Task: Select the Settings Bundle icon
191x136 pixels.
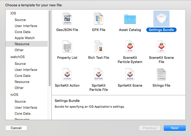Action: [161, 19]
